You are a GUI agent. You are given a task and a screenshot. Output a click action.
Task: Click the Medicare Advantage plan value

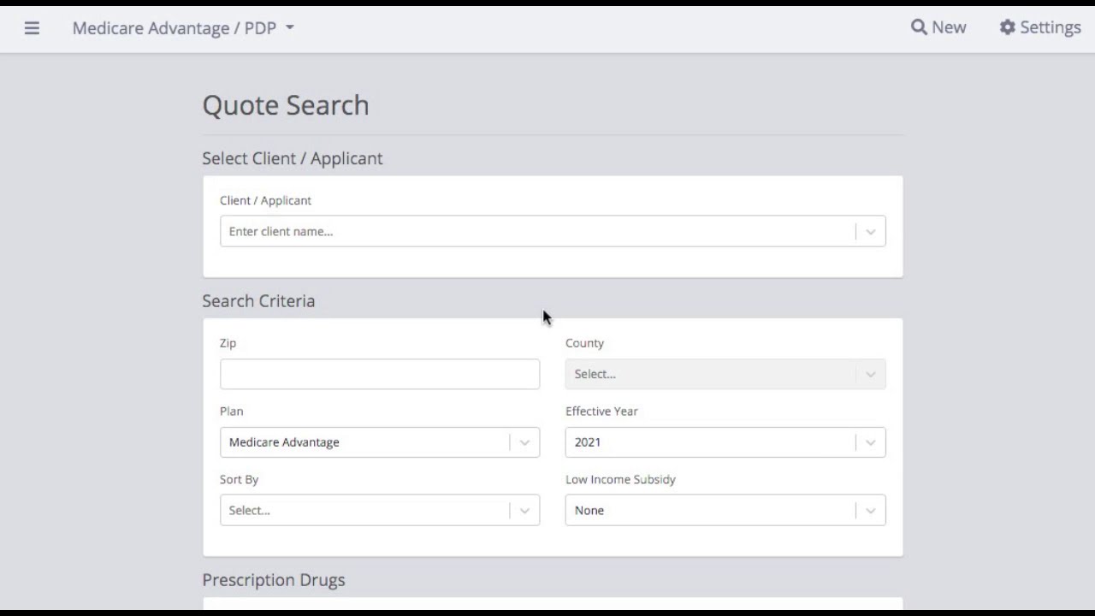[284, 442]
